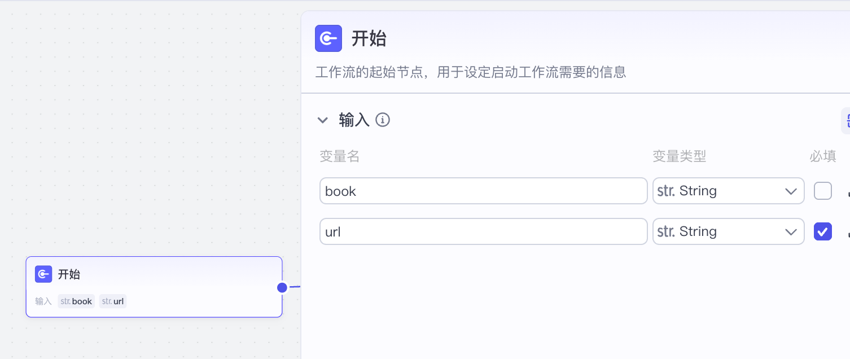Collapse the 输入 section chevron
850x359 pixels.
(x=323, y=120)
